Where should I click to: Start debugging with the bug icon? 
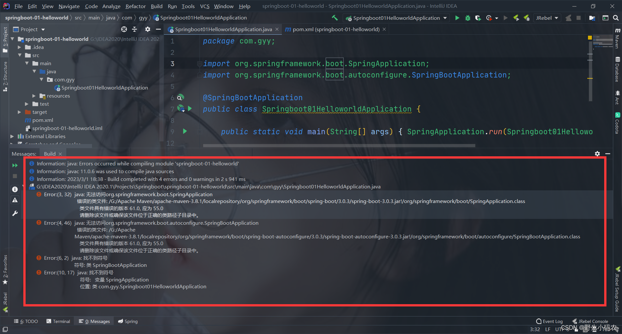point(467,18)
